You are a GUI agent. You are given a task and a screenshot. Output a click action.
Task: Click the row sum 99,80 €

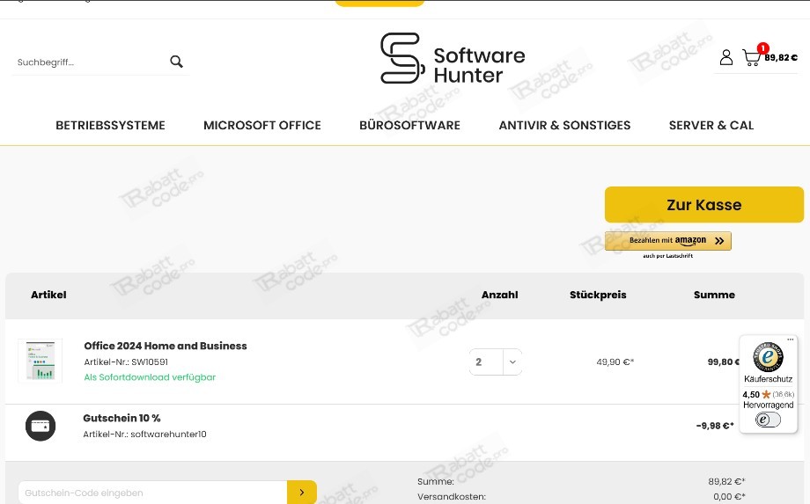pos(723,362)
